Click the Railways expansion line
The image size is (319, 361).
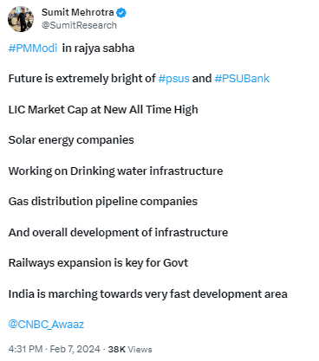pos(98,263)
